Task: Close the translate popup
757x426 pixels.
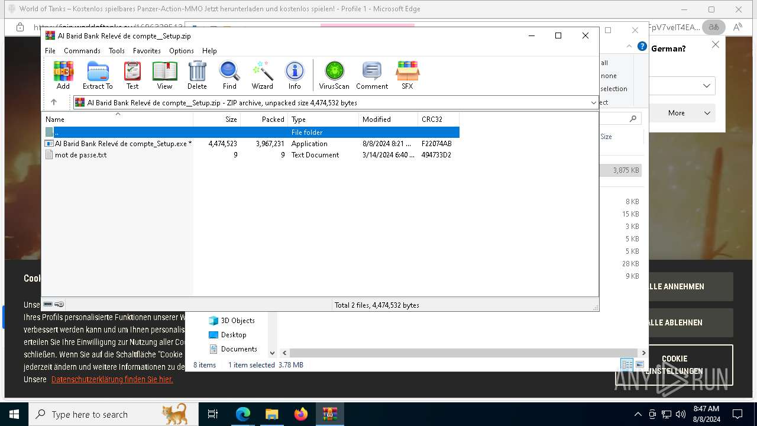Action: 715,44
